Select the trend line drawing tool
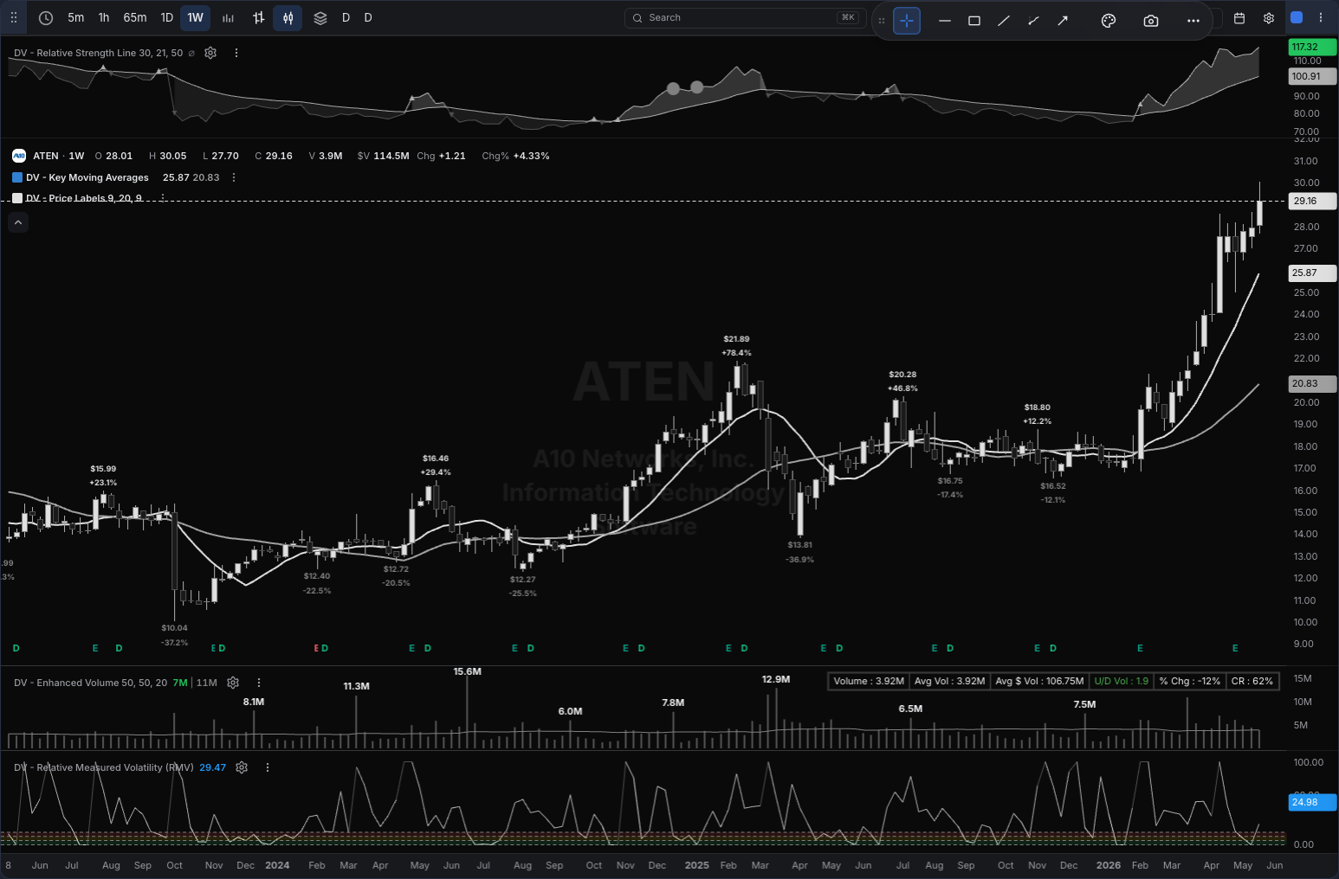 pos(1004,21)
